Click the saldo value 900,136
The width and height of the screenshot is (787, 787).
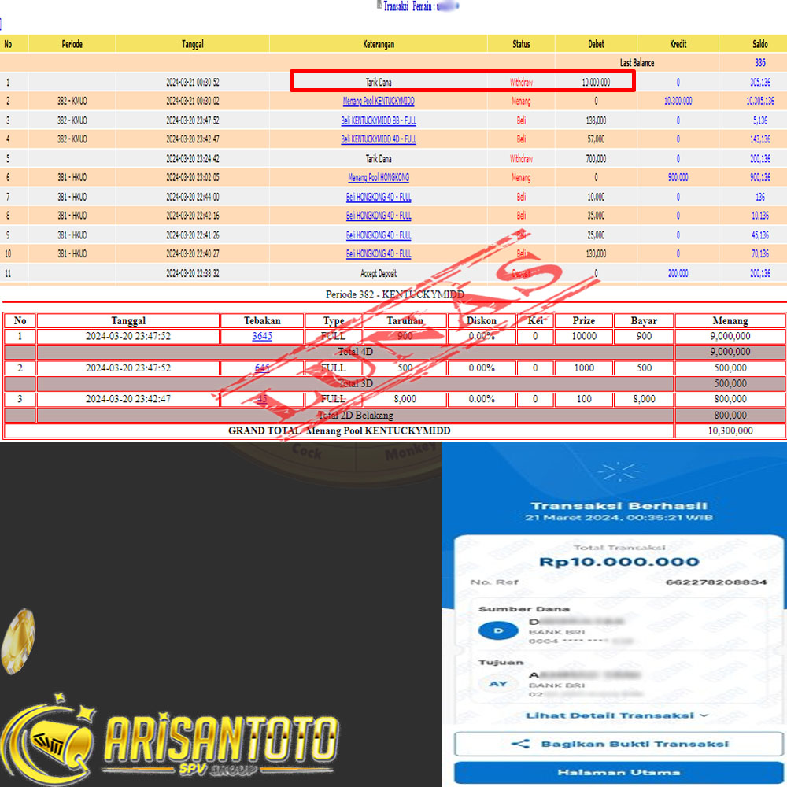click(760, 178)
